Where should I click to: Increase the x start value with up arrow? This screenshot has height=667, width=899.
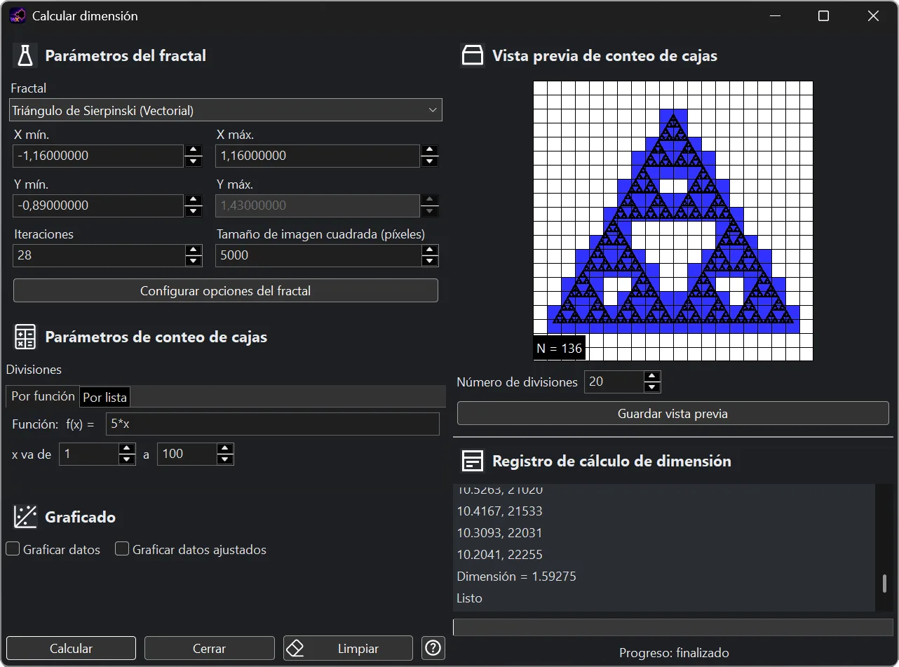click(127, 448)
